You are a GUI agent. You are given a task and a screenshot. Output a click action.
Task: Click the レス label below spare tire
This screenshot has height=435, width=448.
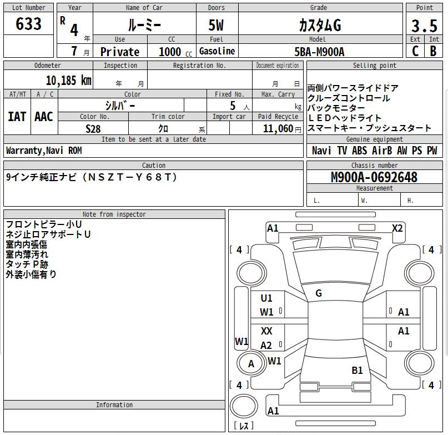coord(244,426)
